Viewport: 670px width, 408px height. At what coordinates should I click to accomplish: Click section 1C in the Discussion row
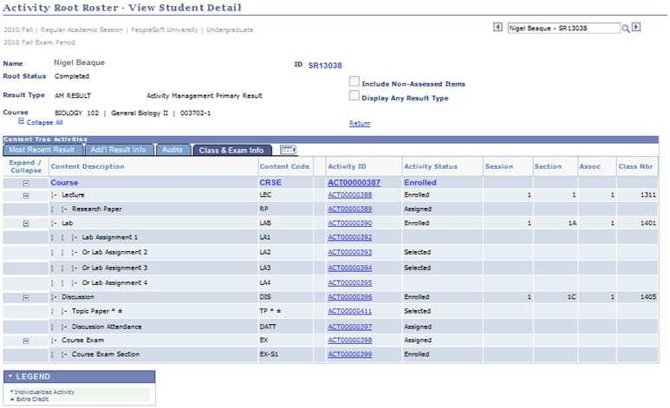(x=572, y=297)
